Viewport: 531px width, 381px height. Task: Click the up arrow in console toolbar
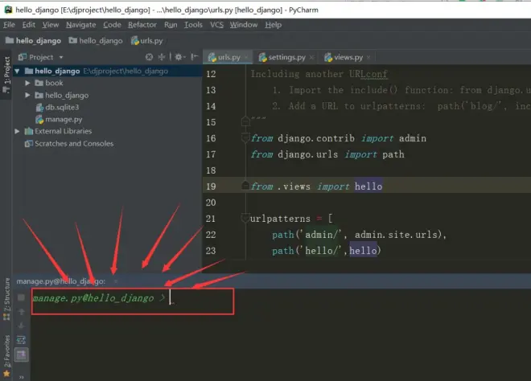pyautogui.click(x=21, y=312)
